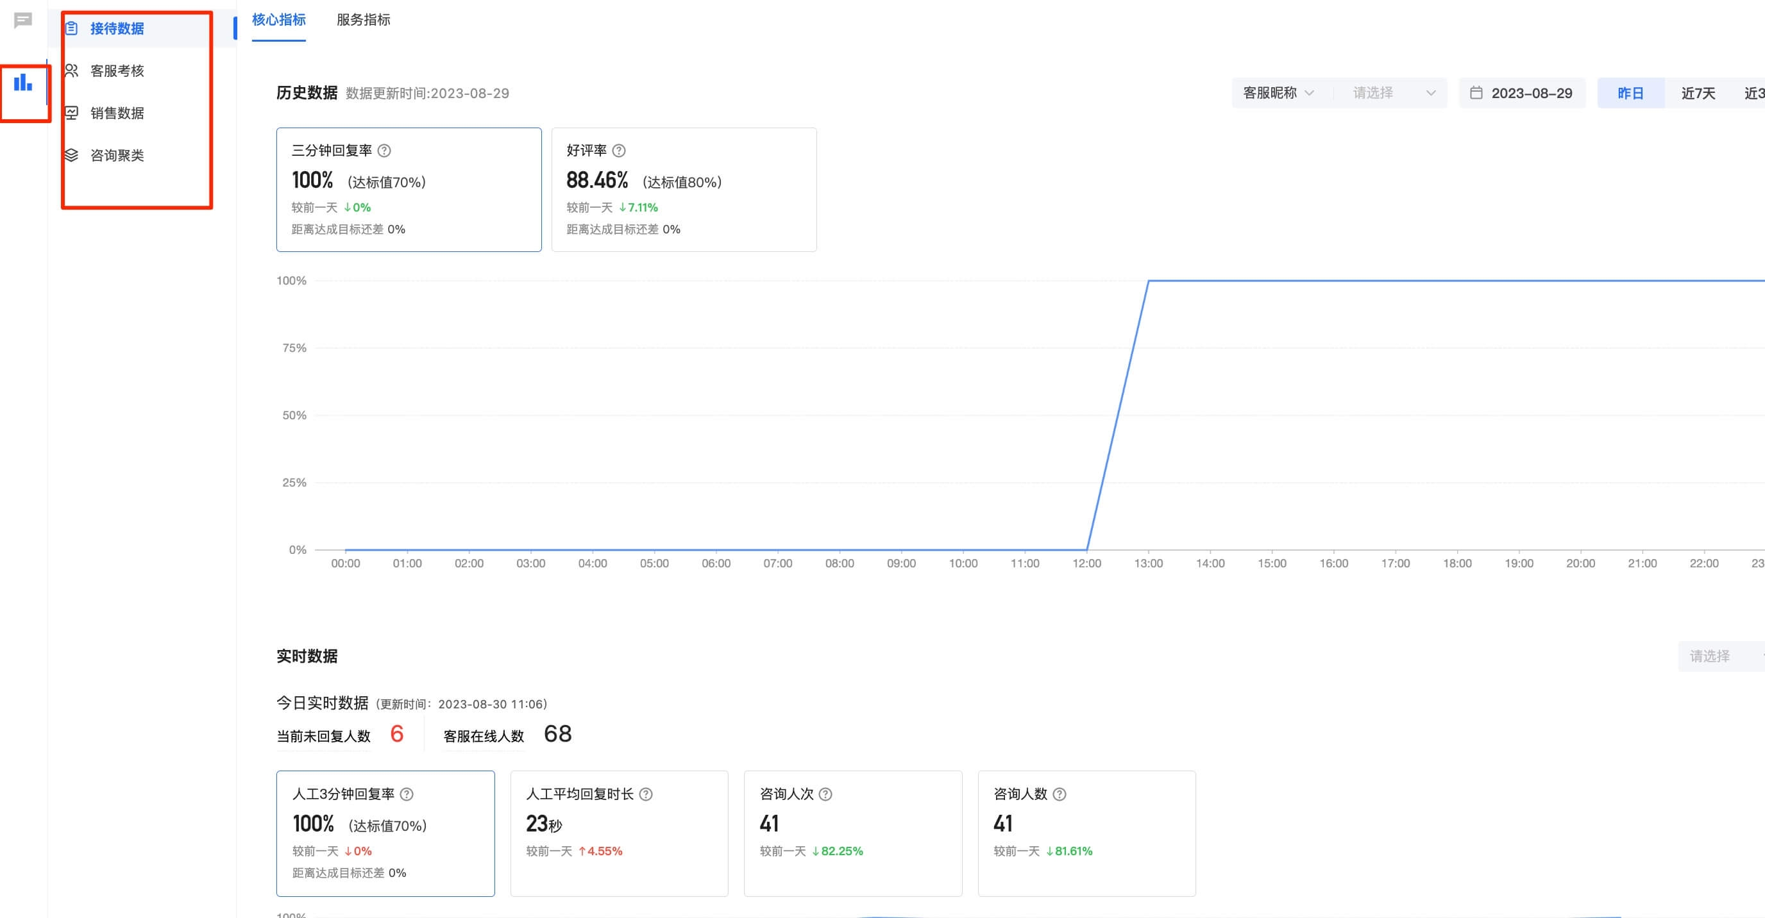Open the 2023-08-29 date field
The image size is (1765, 918).
tap(1523, 92)
